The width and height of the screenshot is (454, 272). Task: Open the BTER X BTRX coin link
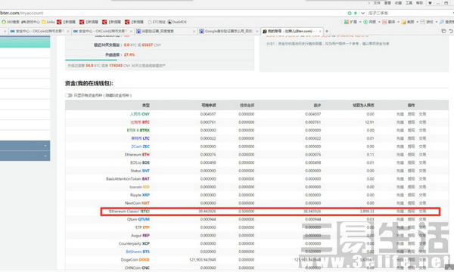point(138,131)
